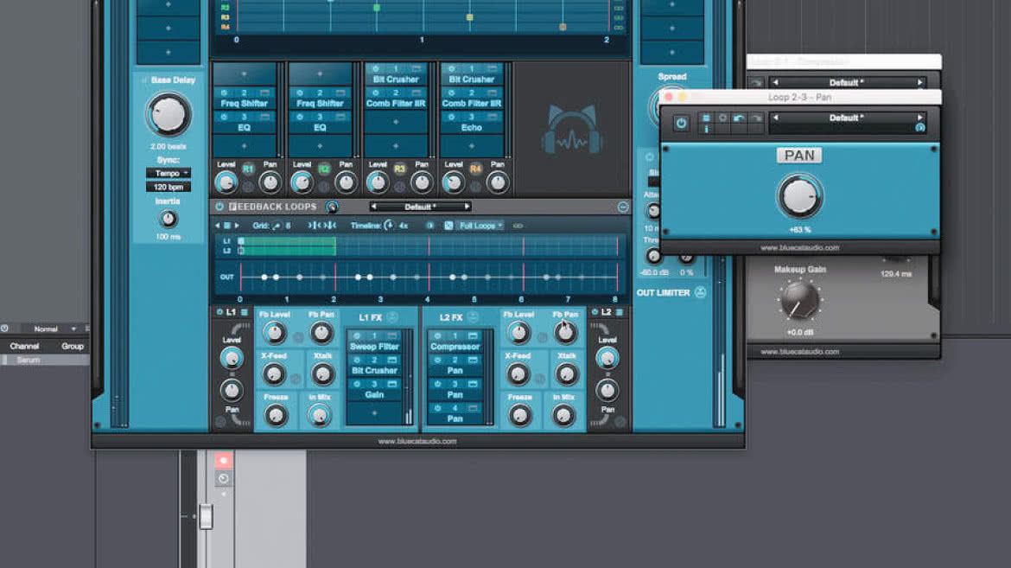Open presets menu icon in Pan window
Viewport: 1011px width, 568px height.
click(x=706, y=118)
